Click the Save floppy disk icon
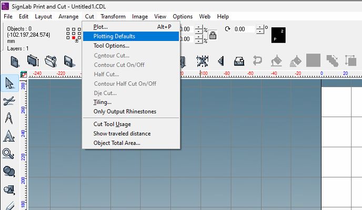This screenshot has height=210, width=362. 69,61
